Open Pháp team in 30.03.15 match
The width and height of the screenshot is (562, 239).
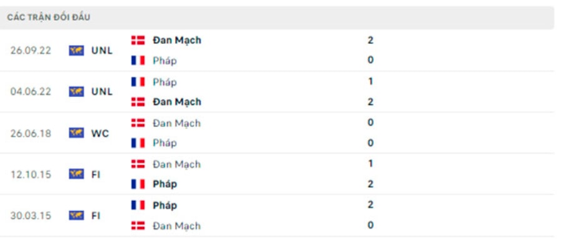pos(164,206)
